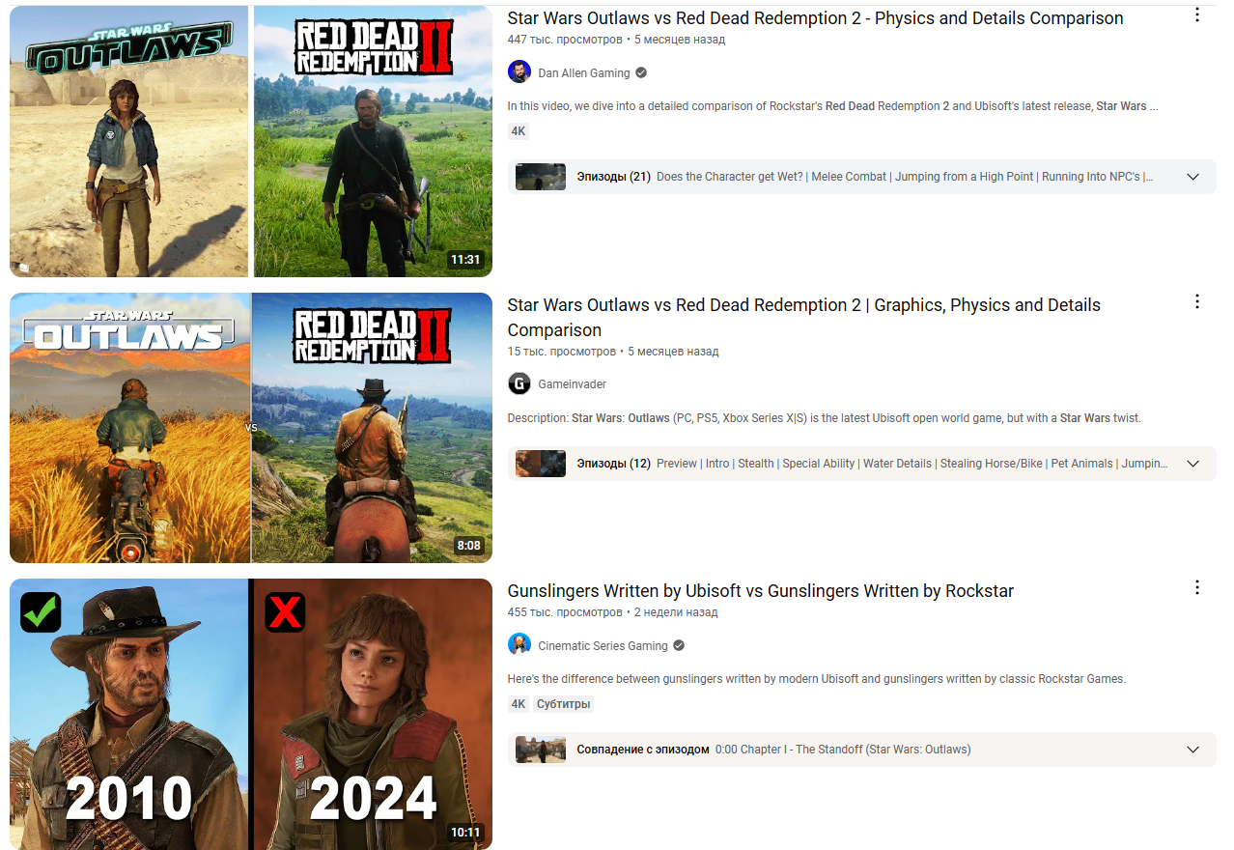Expand the Эпизоды (21) chapters list
The width and height of the screenshot is (1234, 850).
click(1192, 177)
